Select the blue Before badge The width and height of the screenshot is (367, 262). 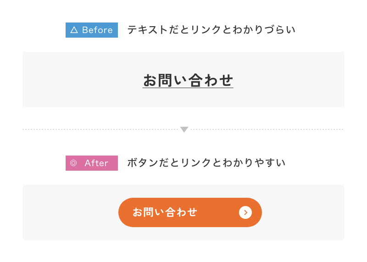92,30
